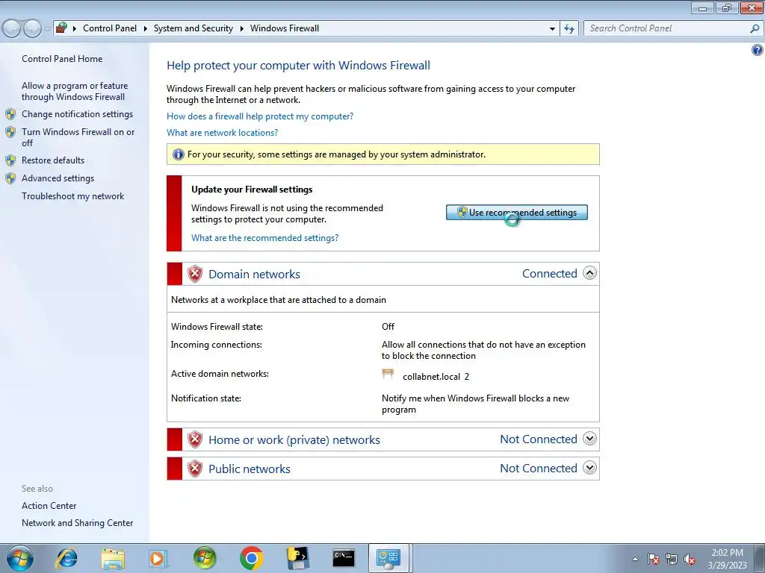Click the Connected status label
Viewport: 765px width, 573px height.
(549, 273)
